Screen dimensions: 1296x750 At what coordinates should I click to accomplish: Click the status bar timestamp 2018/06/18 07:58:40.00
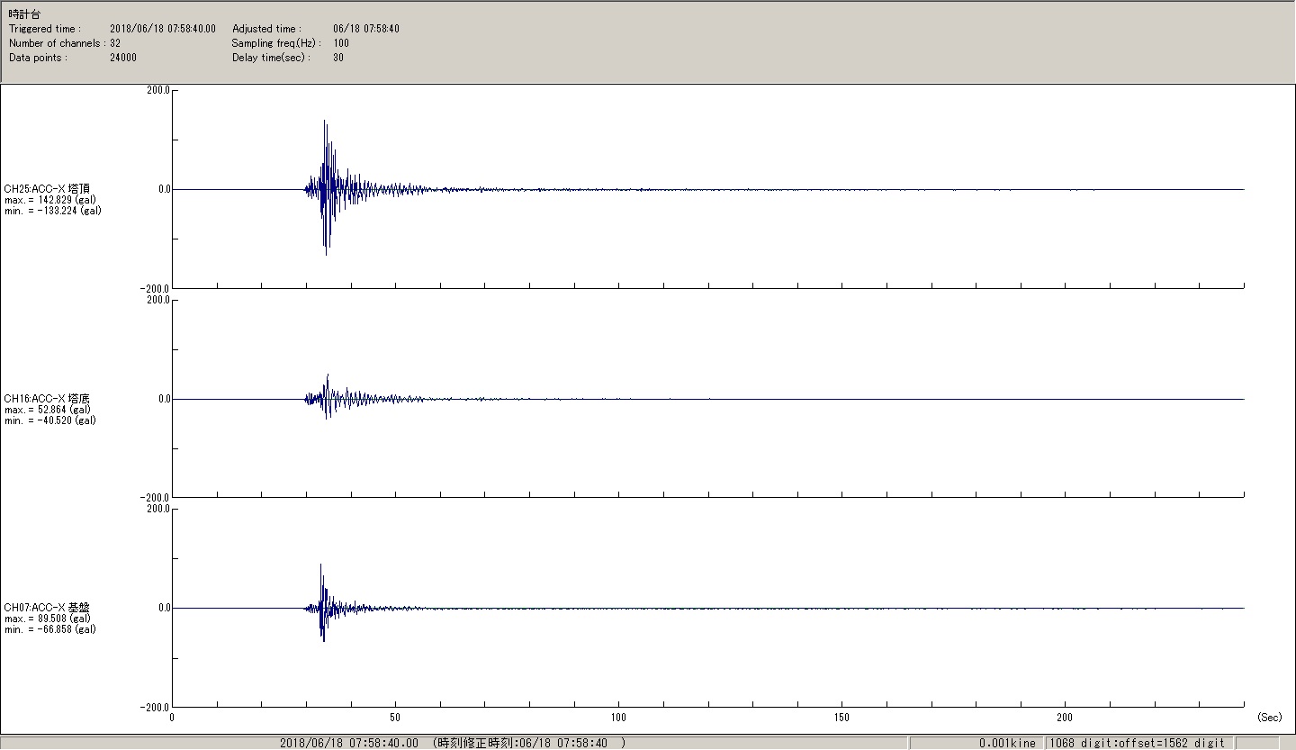coord(349,743)
